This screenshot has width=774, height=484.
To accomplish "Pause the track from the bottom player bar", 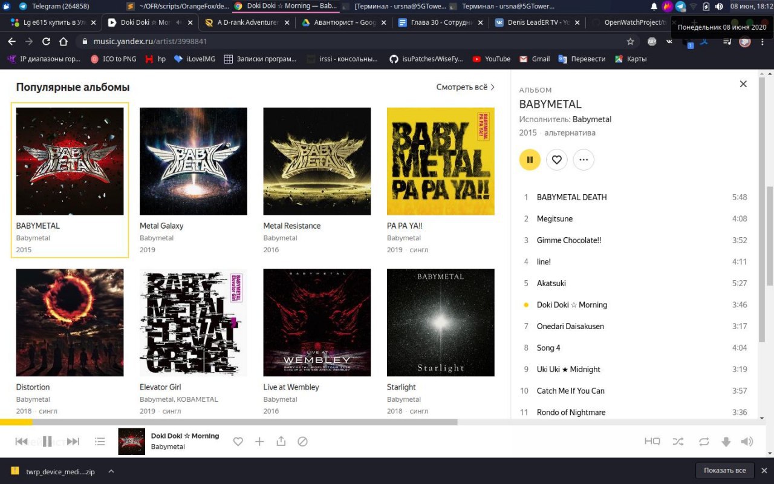I will [x=47, y=442].
